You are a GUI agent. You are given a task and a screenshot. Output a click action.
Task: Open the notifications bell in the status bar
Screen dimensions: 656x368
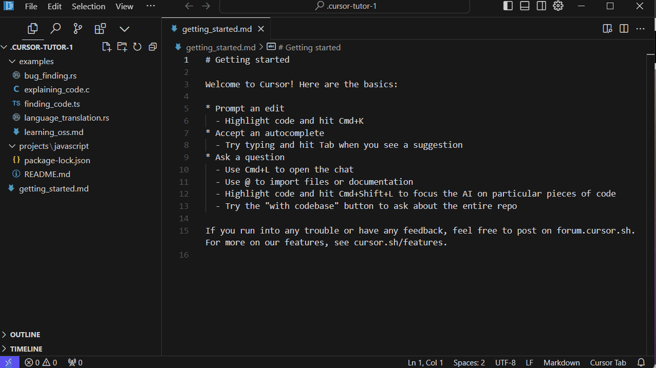coord(641,362)
